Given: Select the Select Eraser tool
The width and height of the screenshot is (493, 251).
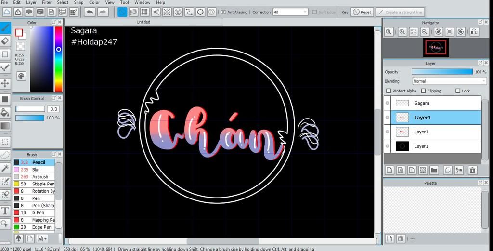Looking at the screenshot, I should coord(5,195).
